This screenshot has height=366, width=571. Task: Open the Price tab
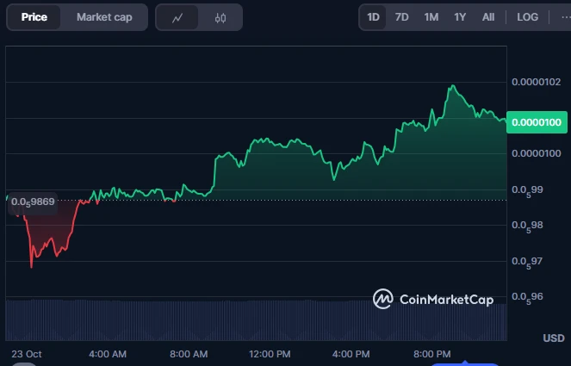point(34,17)
